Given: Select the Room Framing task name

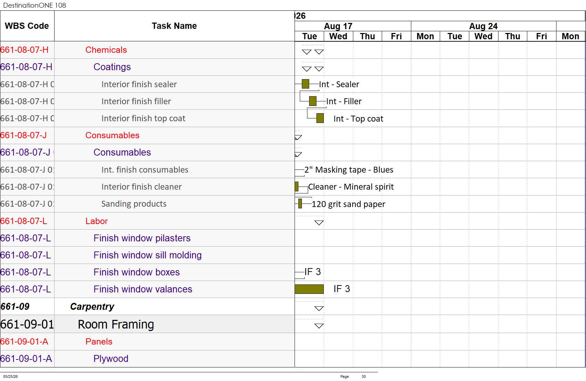Looking at the screenshot, I should point(116,324).
